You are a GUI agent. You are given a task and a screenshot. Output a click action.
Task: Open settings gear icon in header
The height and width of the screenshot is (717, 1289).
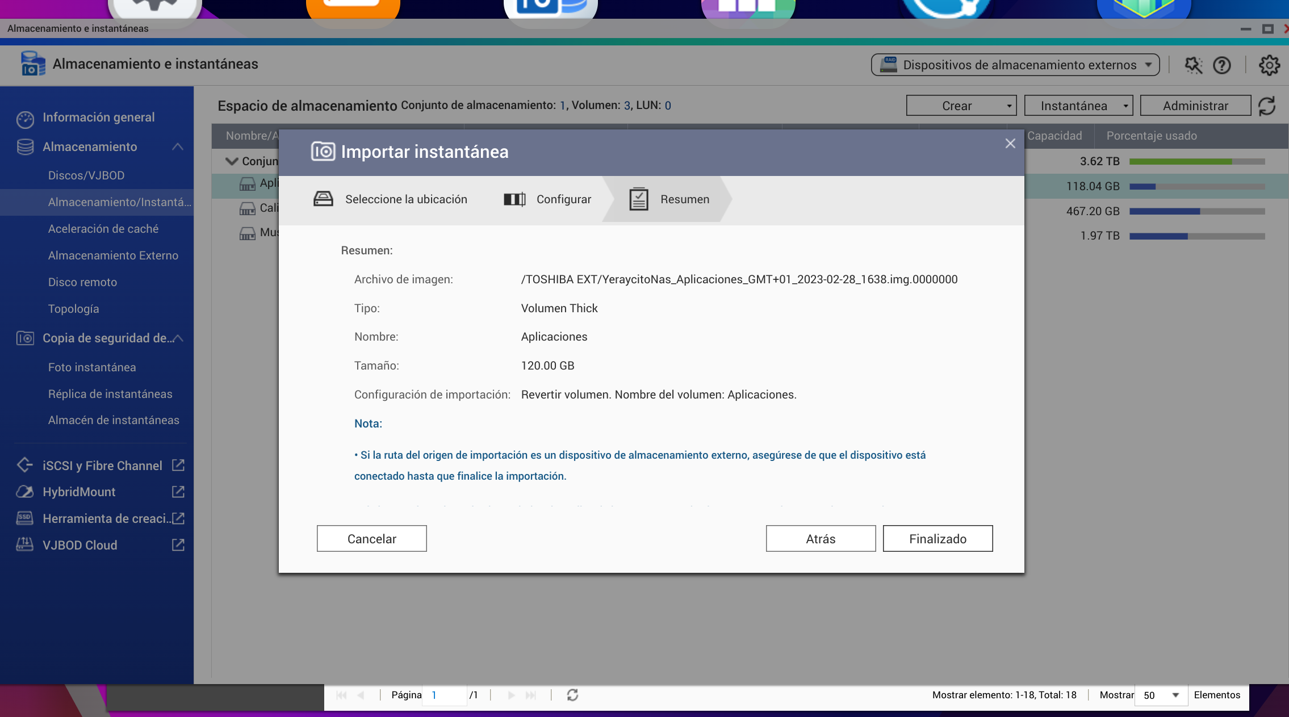pos(1269,65)
